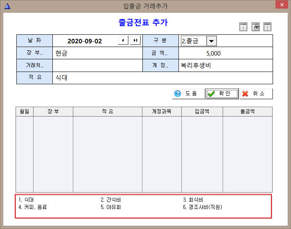Click the 금액 field showing 5,000
This screenshot has height=229, width=291.
[226, 53]
